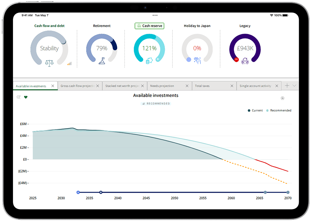Click the blue dot on Holiday gauge

(x=189, y=59)
